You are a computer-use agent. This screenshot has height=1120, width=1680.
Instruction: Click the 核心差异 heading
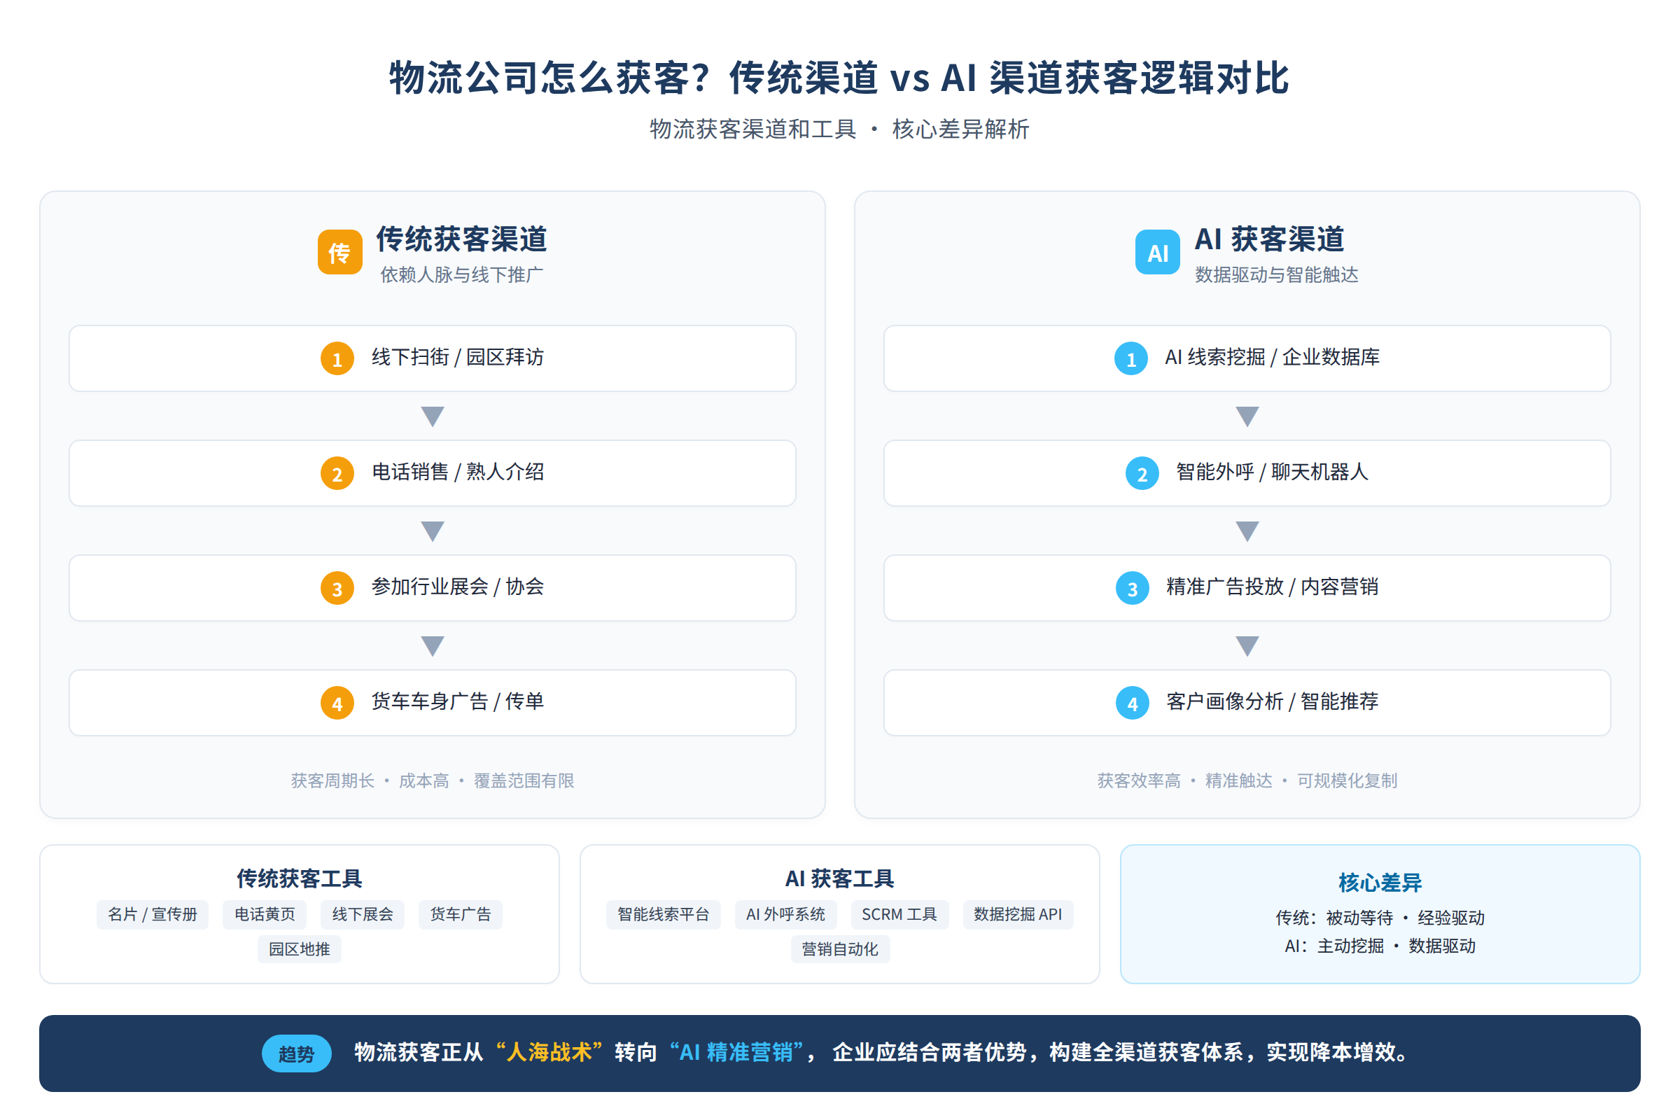point(1380,883)
